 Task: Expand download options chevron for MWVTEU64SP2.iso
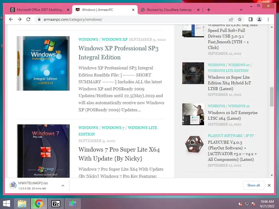coord(63,186)
